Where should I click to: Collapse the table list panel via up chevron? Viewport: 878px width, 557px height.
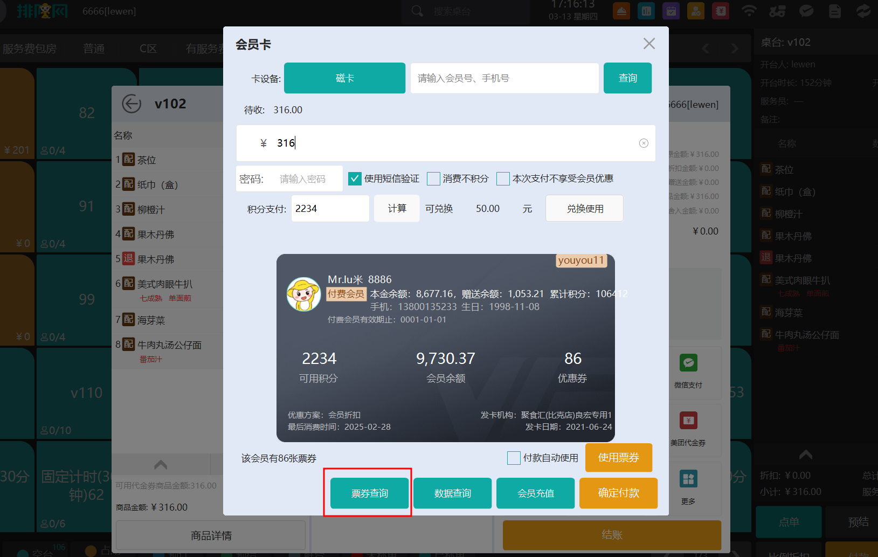coord(160,464)
